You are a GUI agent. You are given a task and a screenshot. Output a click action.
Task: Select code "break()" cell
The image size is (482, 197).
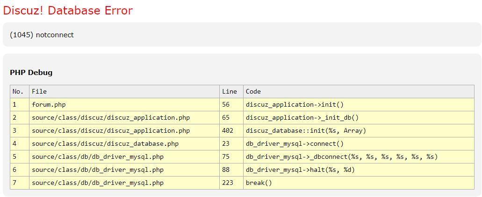click(x=359, y=183)
